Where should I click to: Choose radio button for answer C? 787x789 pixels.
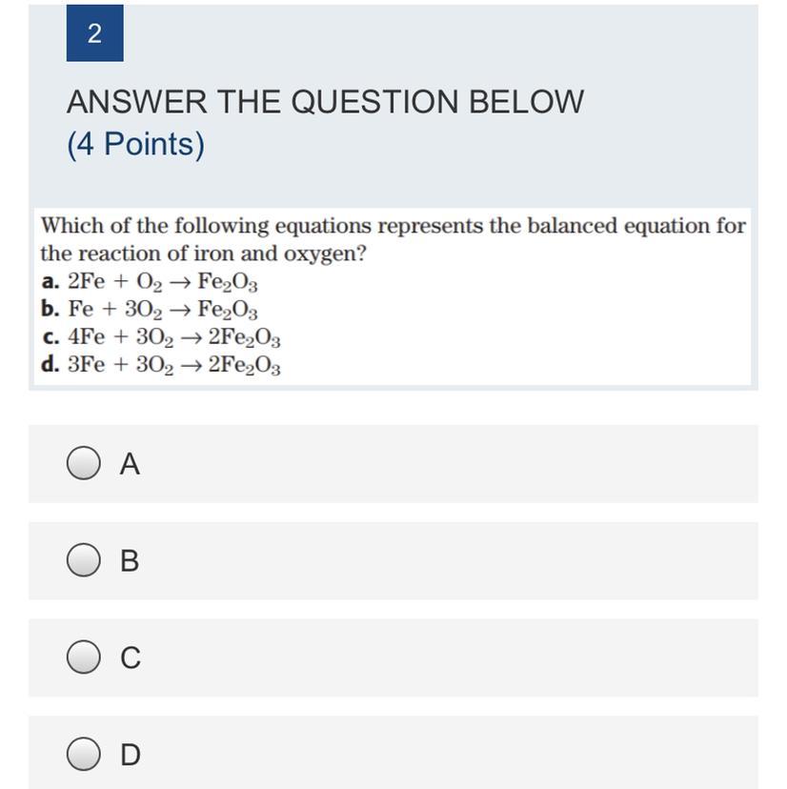(84, 657)
